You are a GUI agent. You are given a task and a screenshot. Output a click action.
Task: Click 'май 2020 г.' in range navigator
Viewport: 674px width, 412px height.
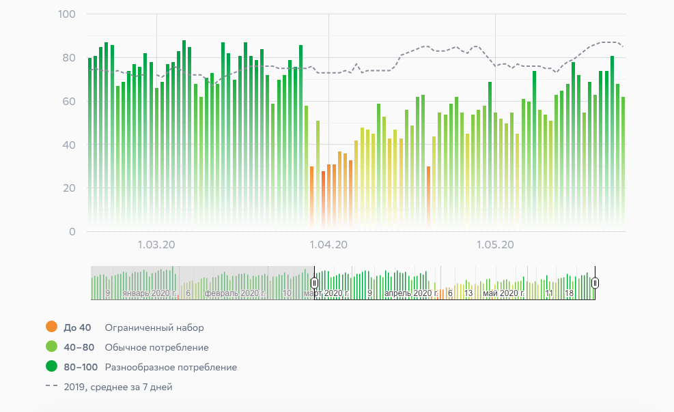503,293
